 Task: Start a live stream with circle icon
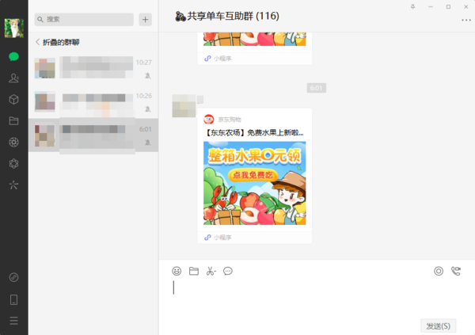coord(439,271)
